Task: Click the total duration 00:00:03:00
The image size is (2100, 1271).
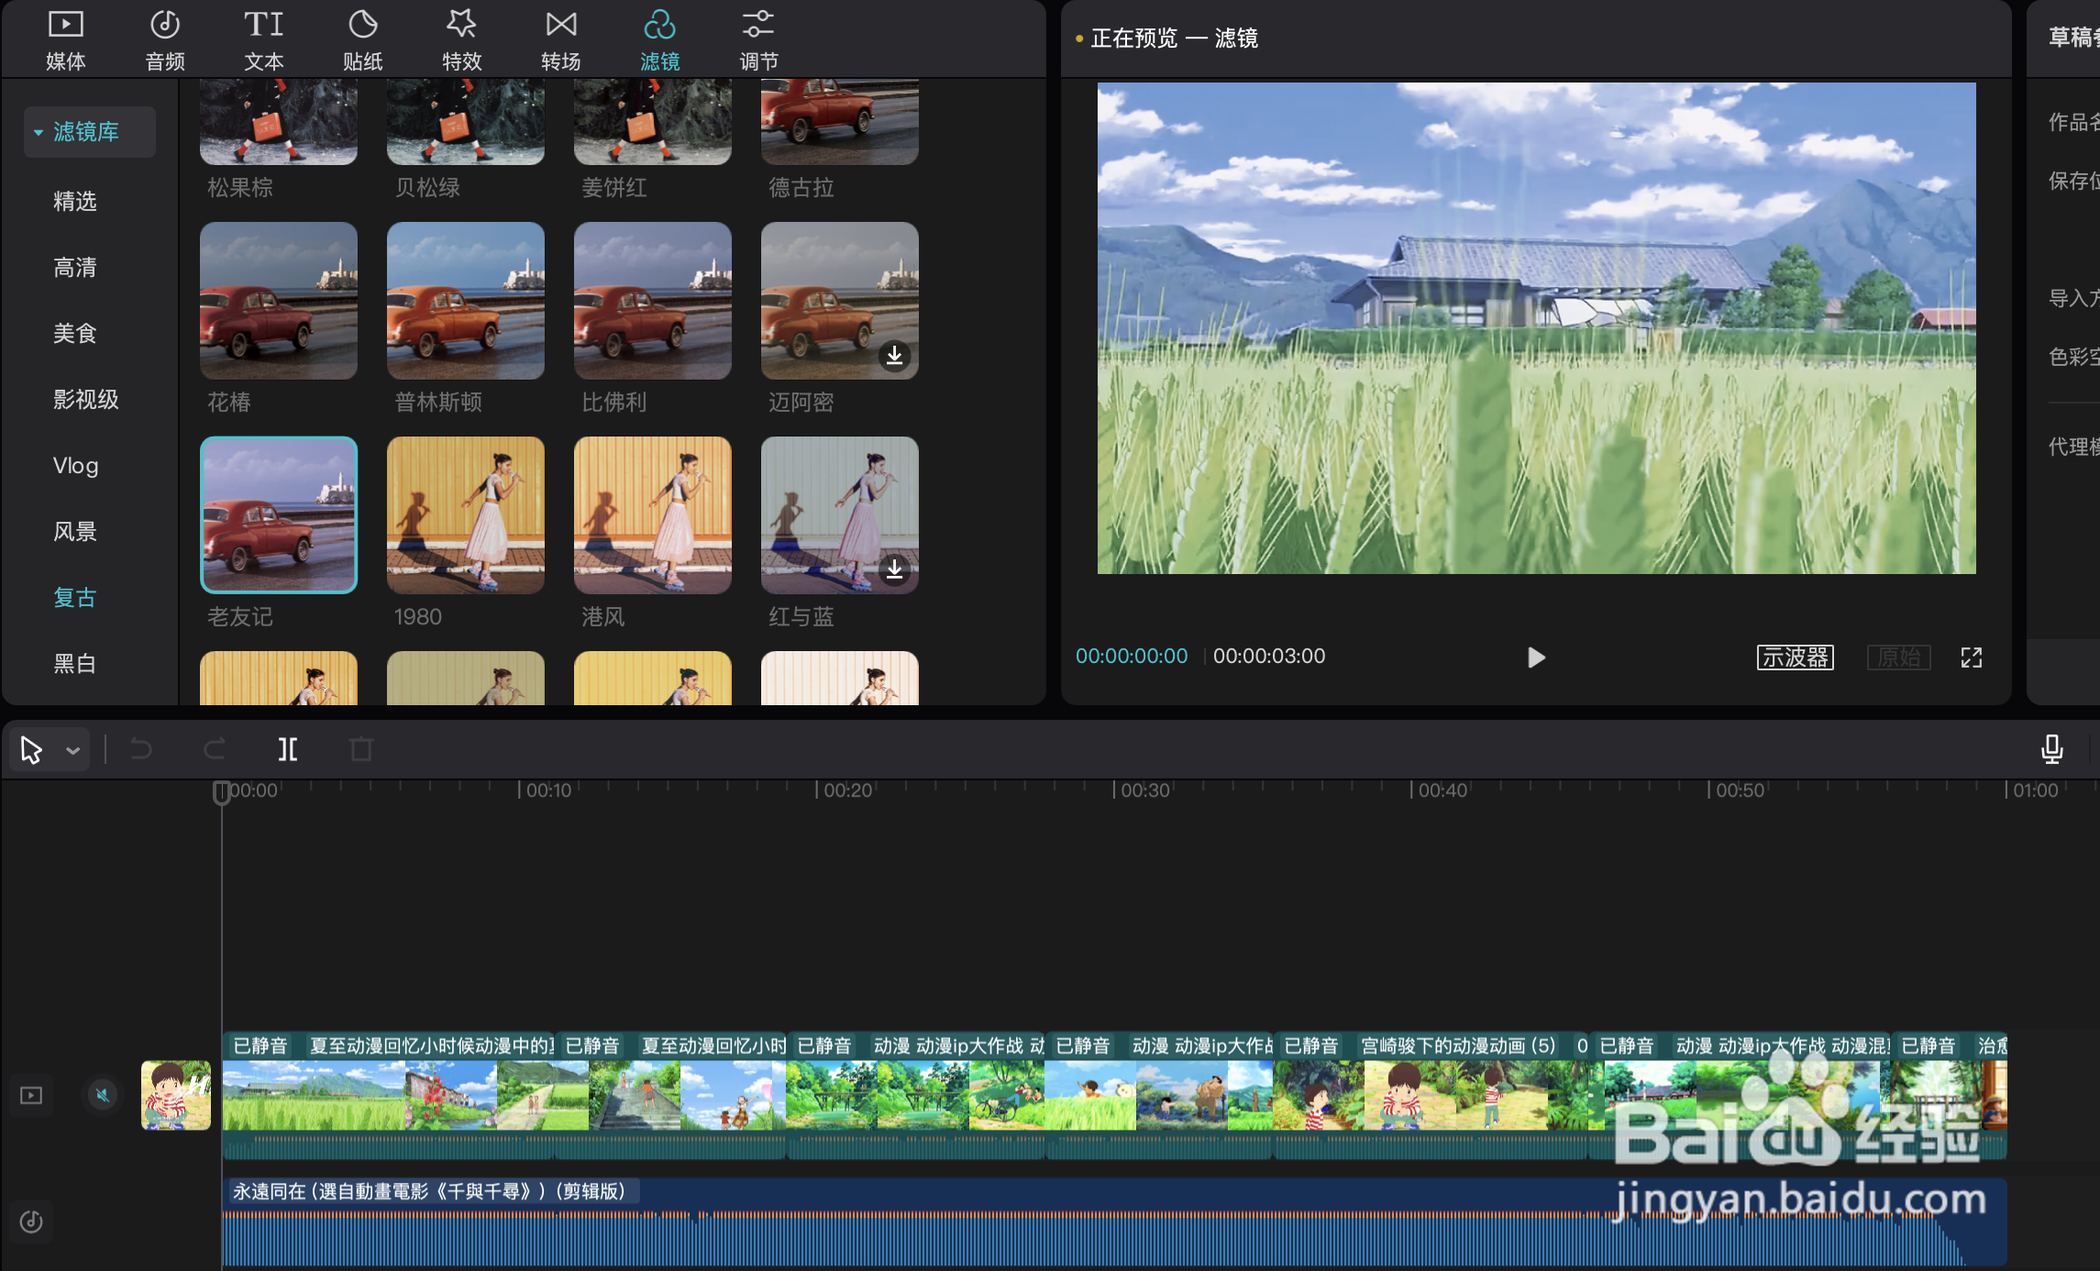Action: click(1269, 657)
